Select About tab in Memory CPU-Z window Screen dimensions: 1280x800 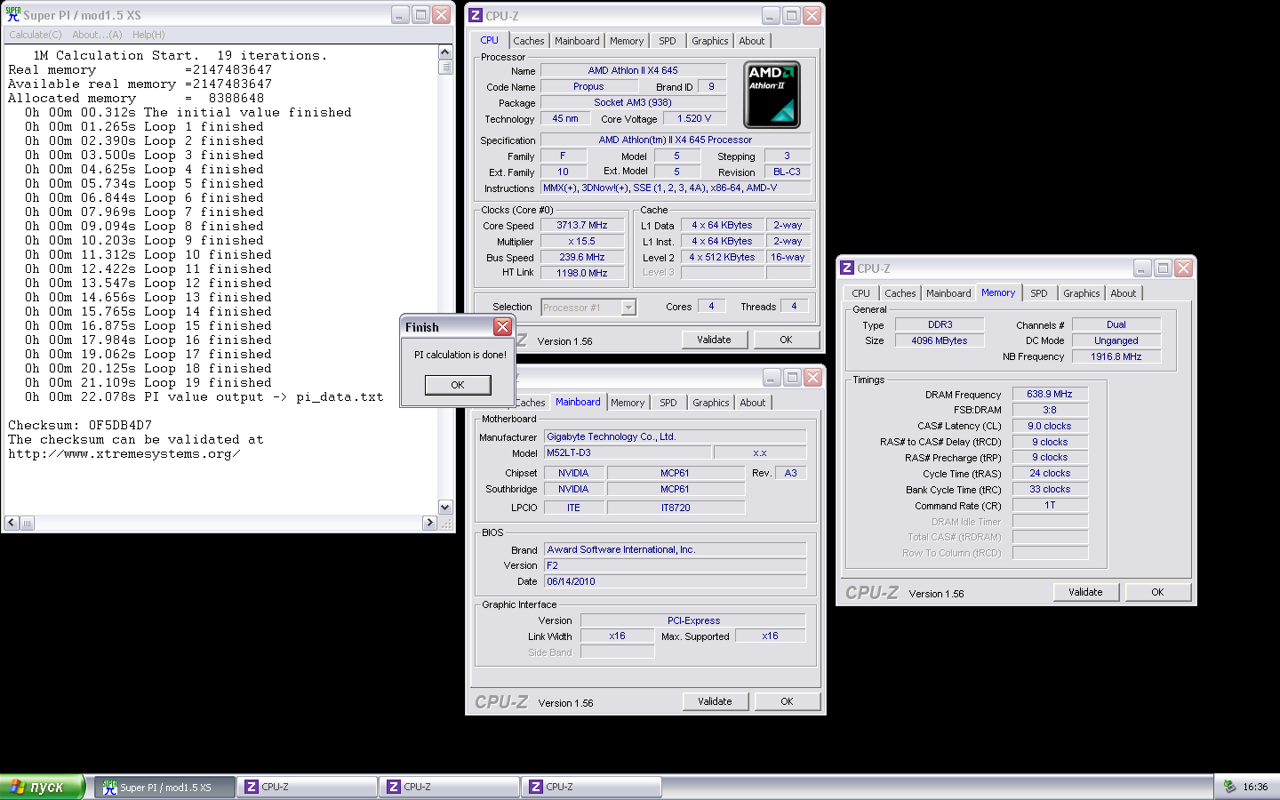click(x=1124, y=293)
